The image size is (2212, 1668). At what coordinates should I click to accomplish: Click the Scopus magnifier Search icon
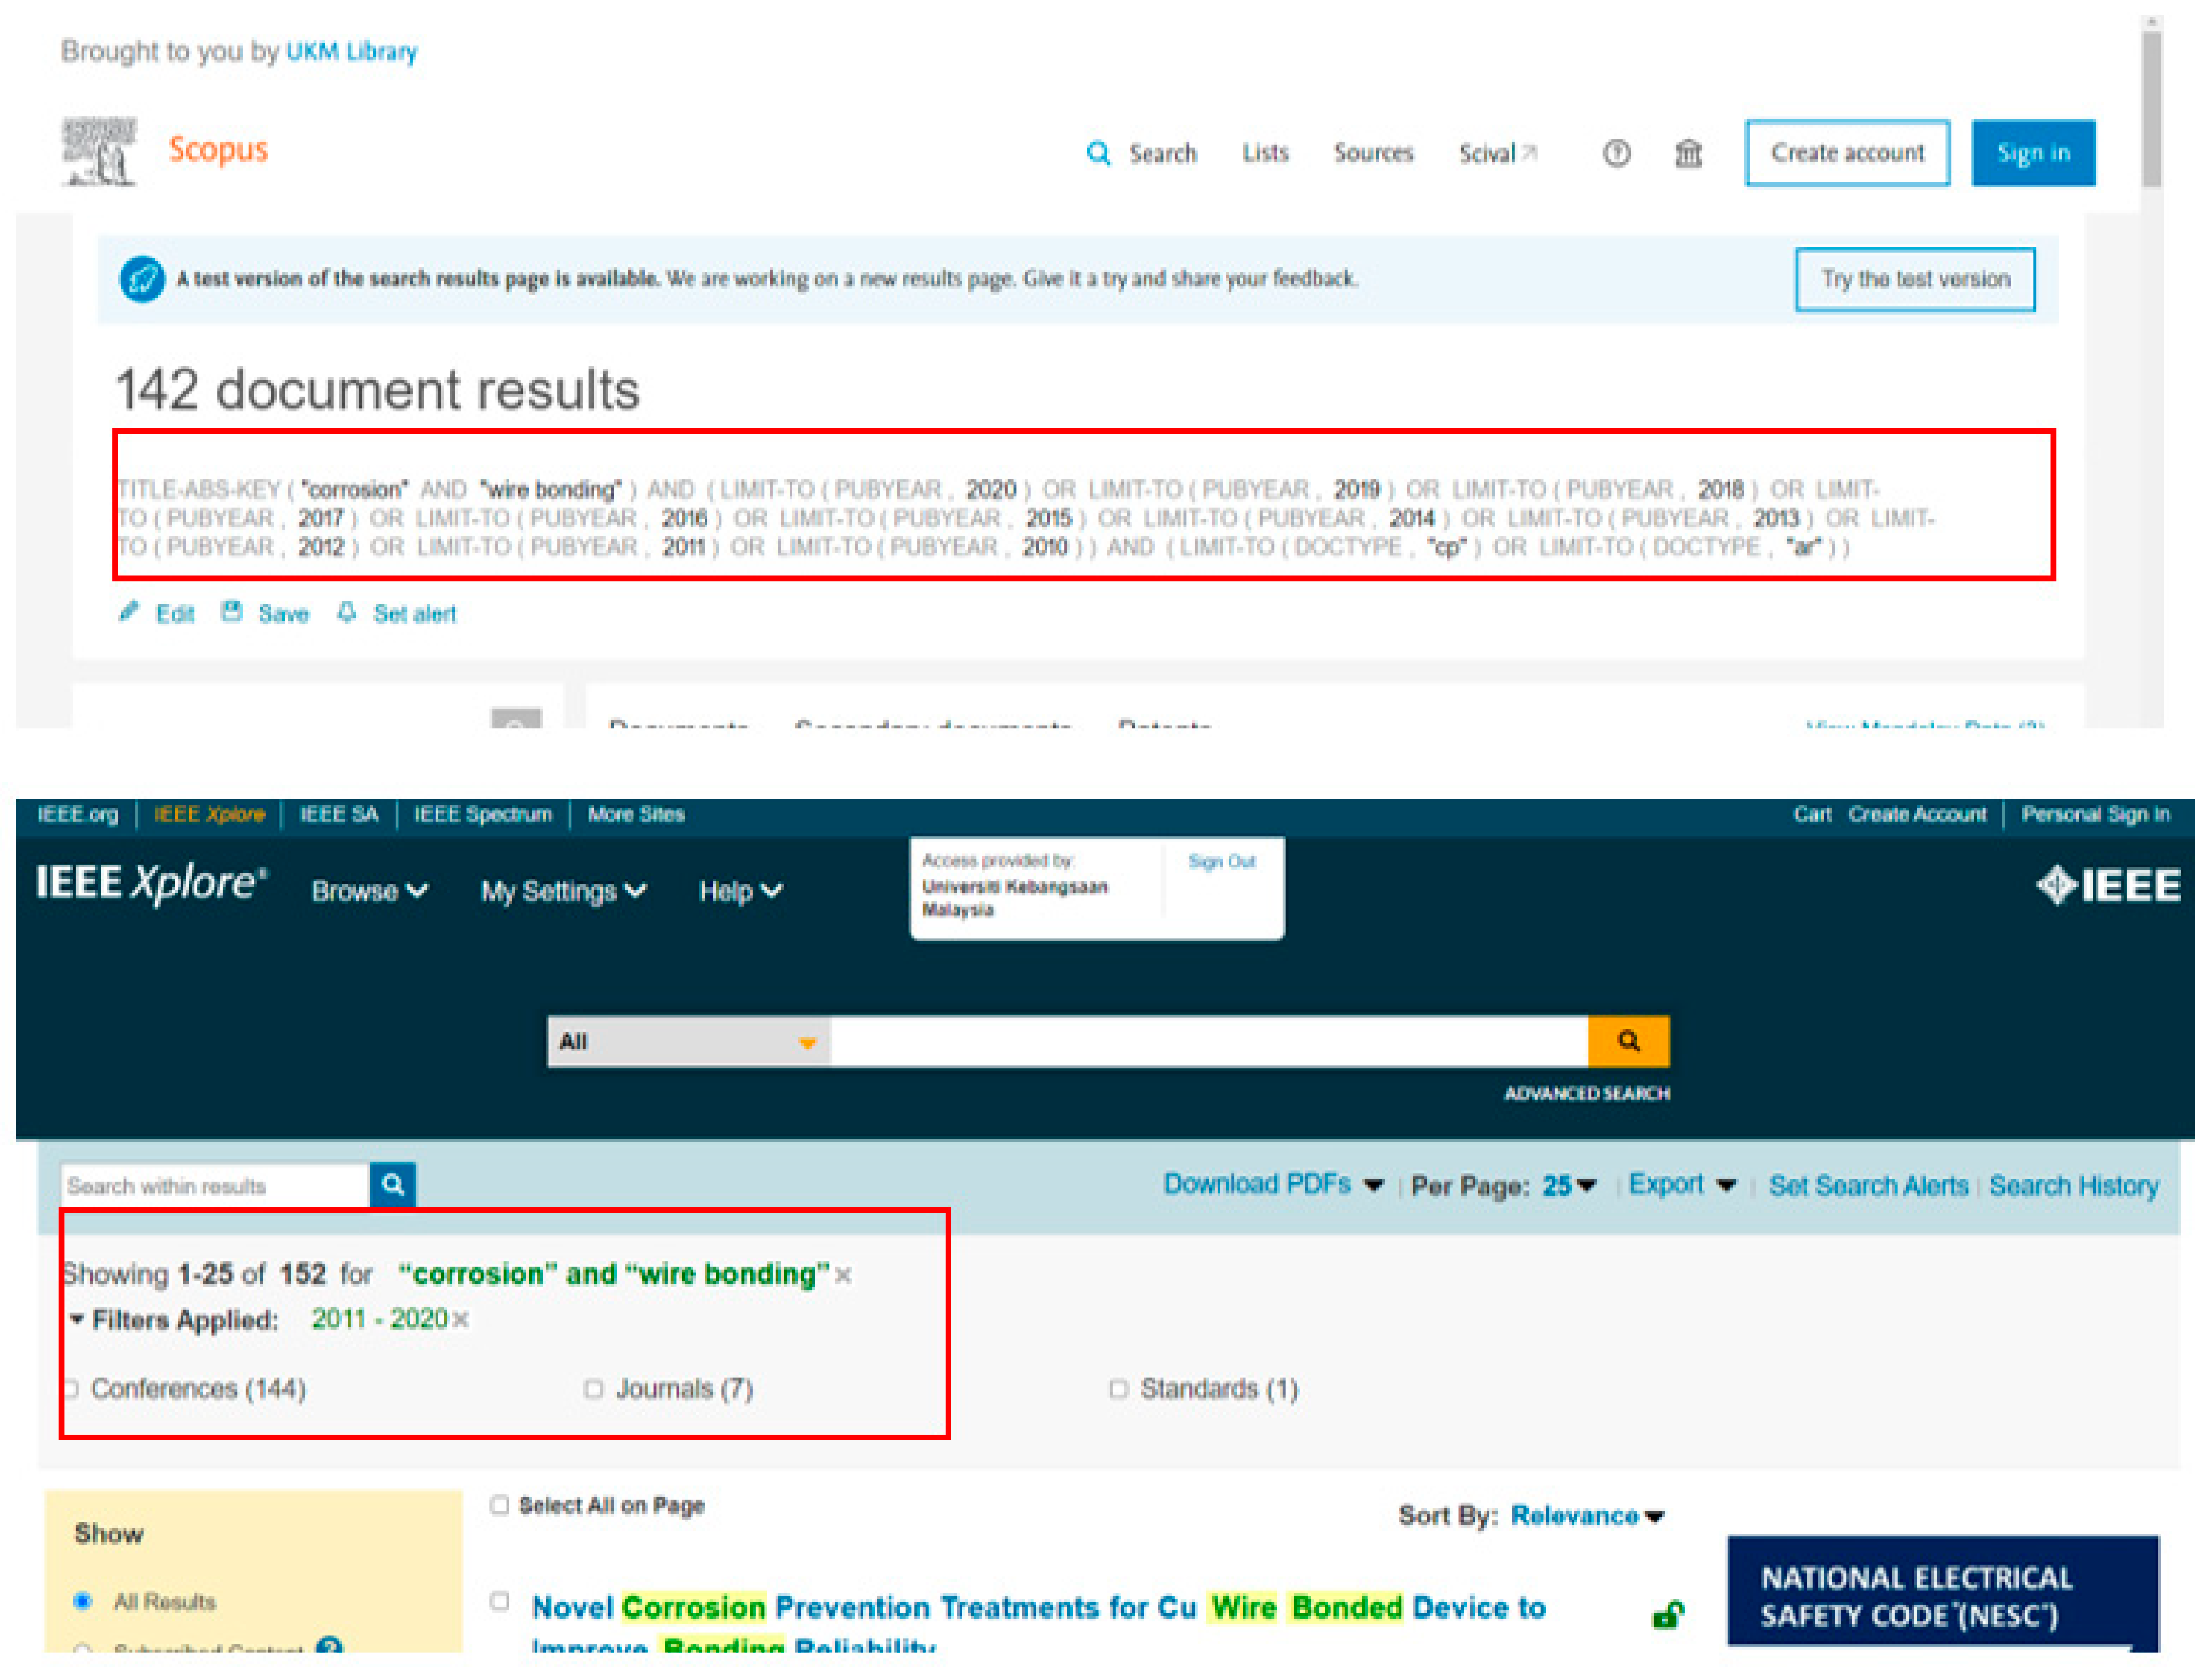point(1097,153)
